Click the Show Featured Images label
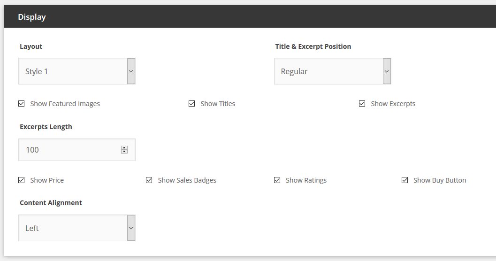 coord(65,104)
